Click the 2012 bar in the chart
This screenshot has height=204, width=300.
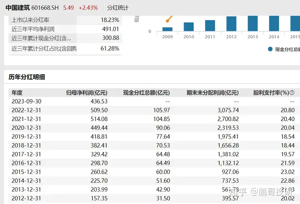tap(231, 24)
